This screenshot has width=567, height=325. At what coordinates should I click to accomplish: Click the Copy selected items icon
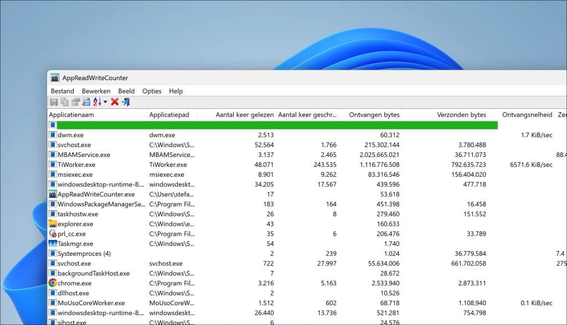point(65,102)
